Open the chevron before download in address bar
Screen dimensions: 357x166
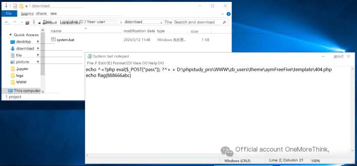pos(121,22)
